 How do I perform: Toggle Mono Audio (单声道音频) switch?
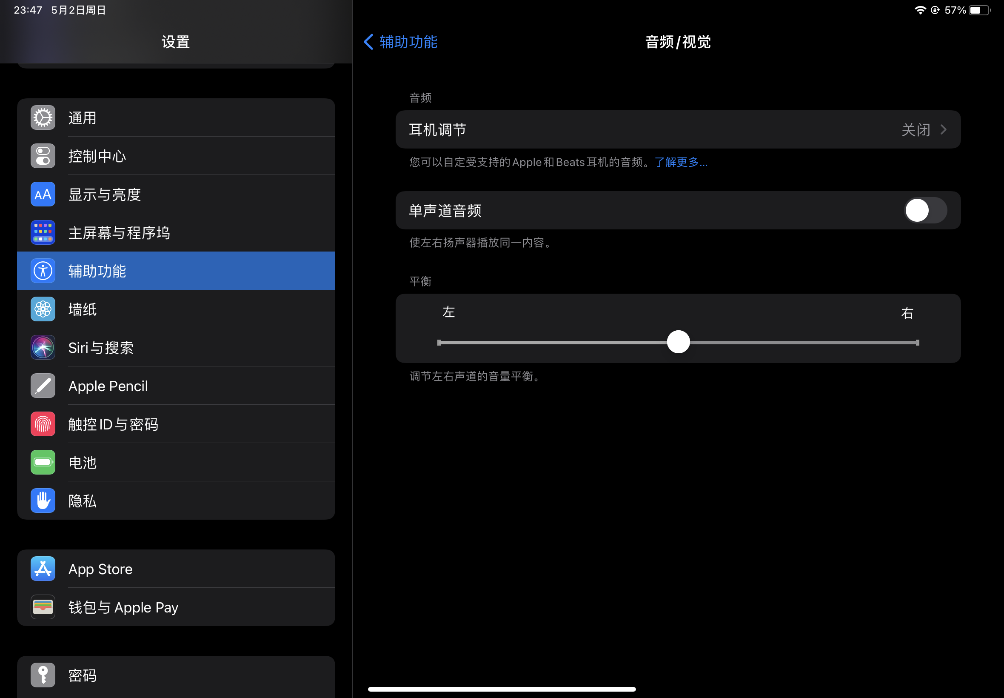pyautogui.click(x=925, y=211)
